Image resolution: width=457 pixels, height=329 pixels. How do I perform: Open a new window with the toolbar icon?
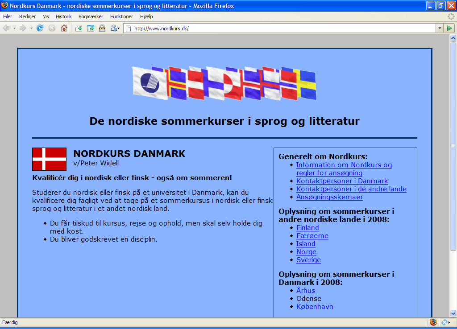coord(91,28)
